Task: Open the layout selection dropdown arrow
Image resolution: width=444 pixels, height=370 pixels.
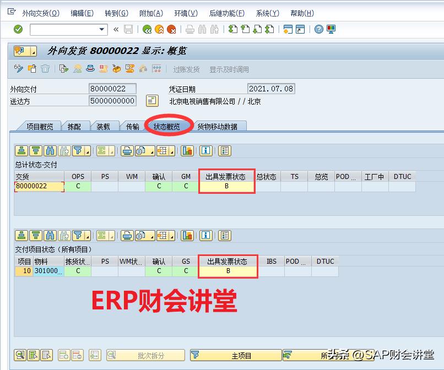Action: point(171,150)
